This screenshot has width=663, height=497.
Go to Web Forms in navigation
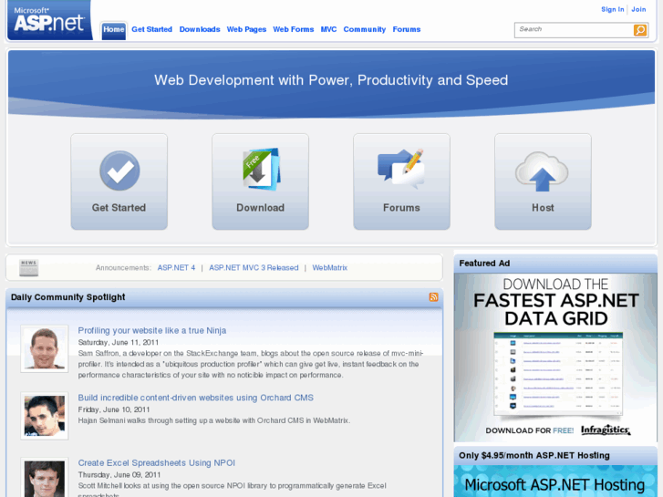click(x=294, y=29)
